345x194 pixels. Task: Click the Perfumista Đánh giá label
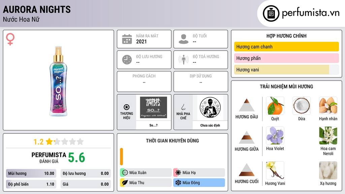[x=49, y=158]
